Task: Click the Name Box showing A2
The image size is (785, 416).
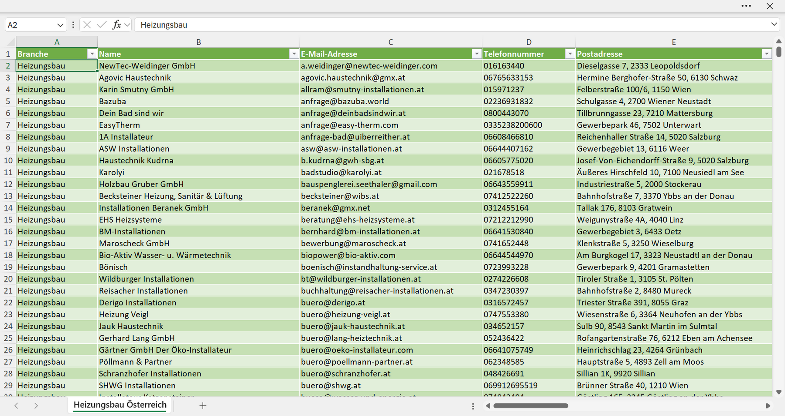Action: tap(31, 25)
